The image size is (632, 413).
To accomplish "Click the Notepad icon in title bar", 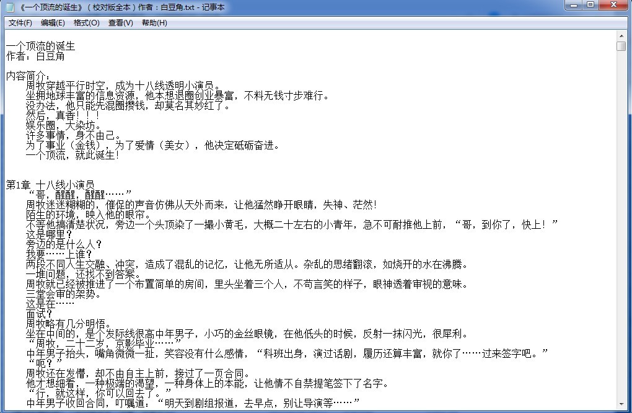I will click(11, 7).
